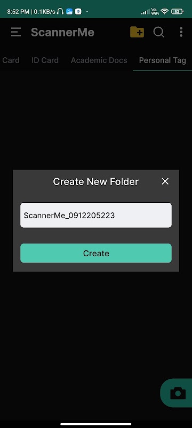The width and height of the screenshot is (192, 428).
Task: Tap the battery level indicator
Action: click(x=177, y=11)
